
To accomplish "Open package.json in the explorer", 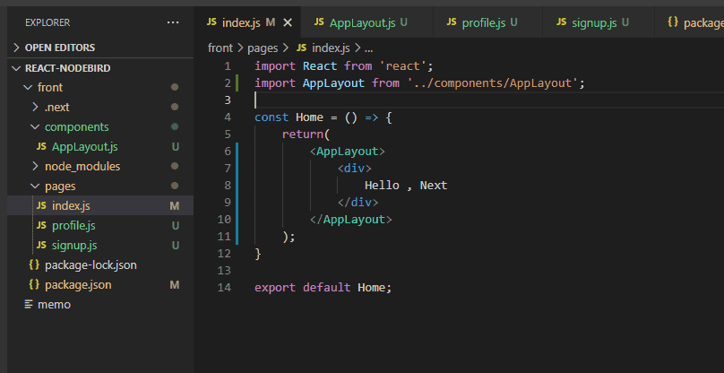I will (x=100, y=285).
